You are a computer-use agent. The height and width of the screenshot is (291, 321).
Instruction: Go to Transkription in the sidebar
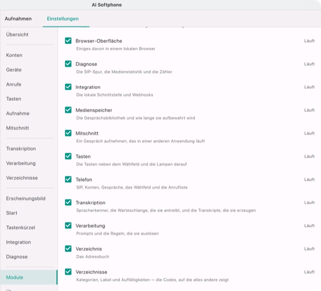(21, 149)
